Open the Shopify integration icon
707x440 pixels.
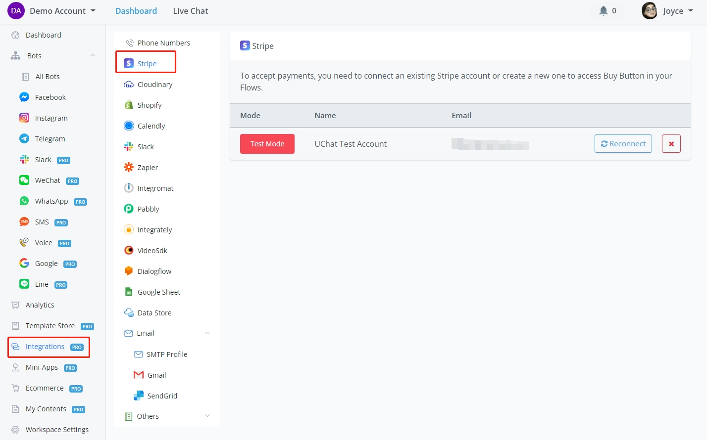129,105
